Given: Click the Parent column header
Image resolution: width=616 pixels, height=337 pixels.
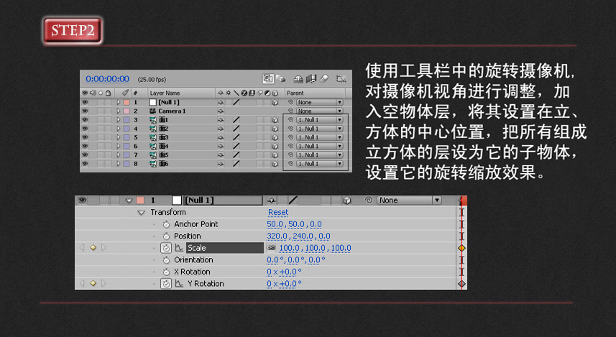Looking at the screenshot, I should pyautogui.click(x=295, y=93).
